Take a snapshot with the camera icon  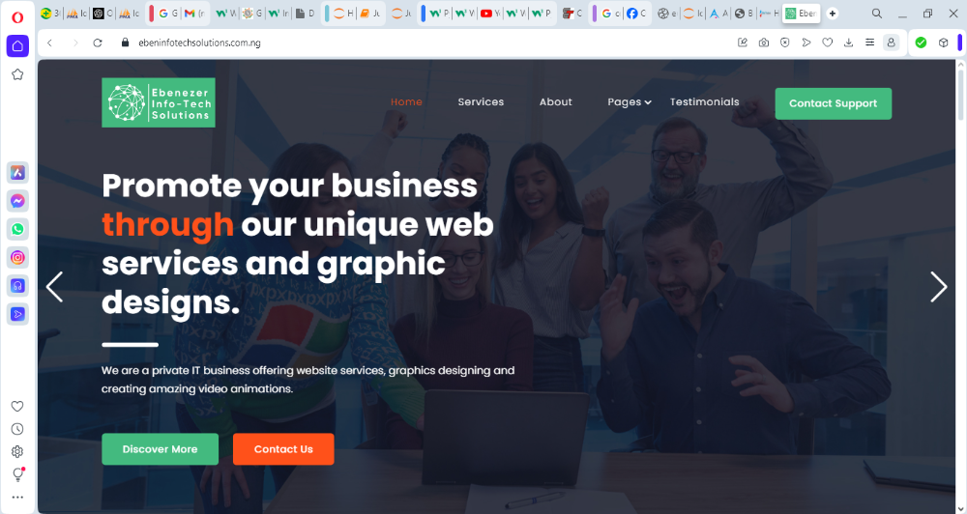pos(764,43)
